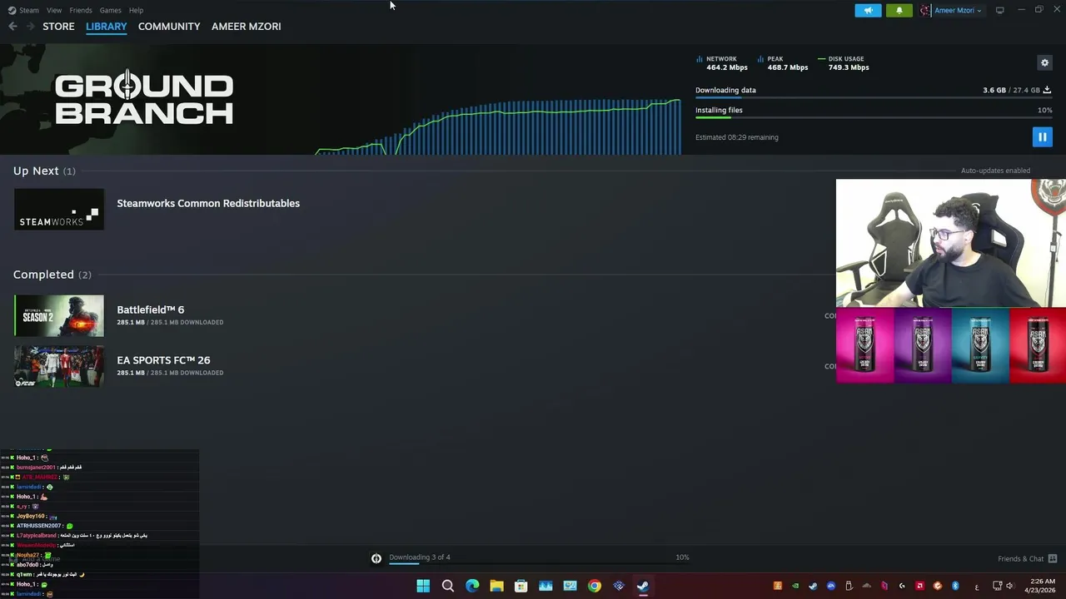Viewport: 1066px width, 599px height.
Task: Click the Downloading data progress bar
Action: 874,98
